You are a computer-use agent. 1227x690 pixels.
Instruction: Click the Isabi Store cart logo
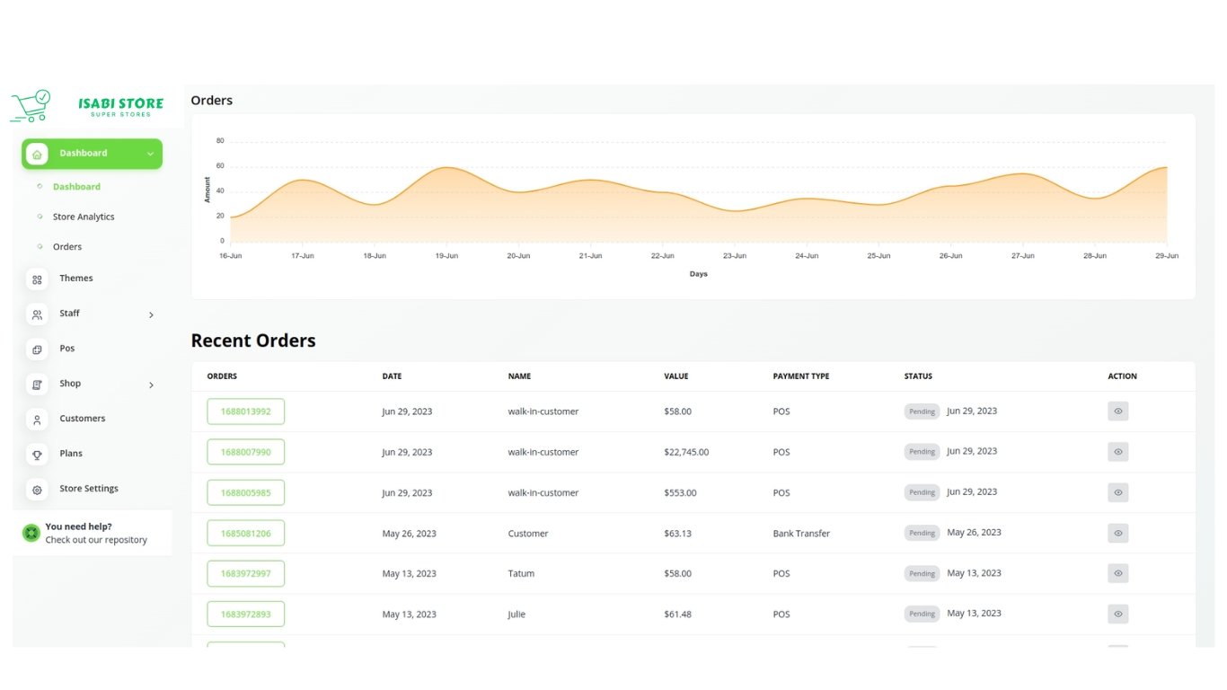[x=31, y=105]
